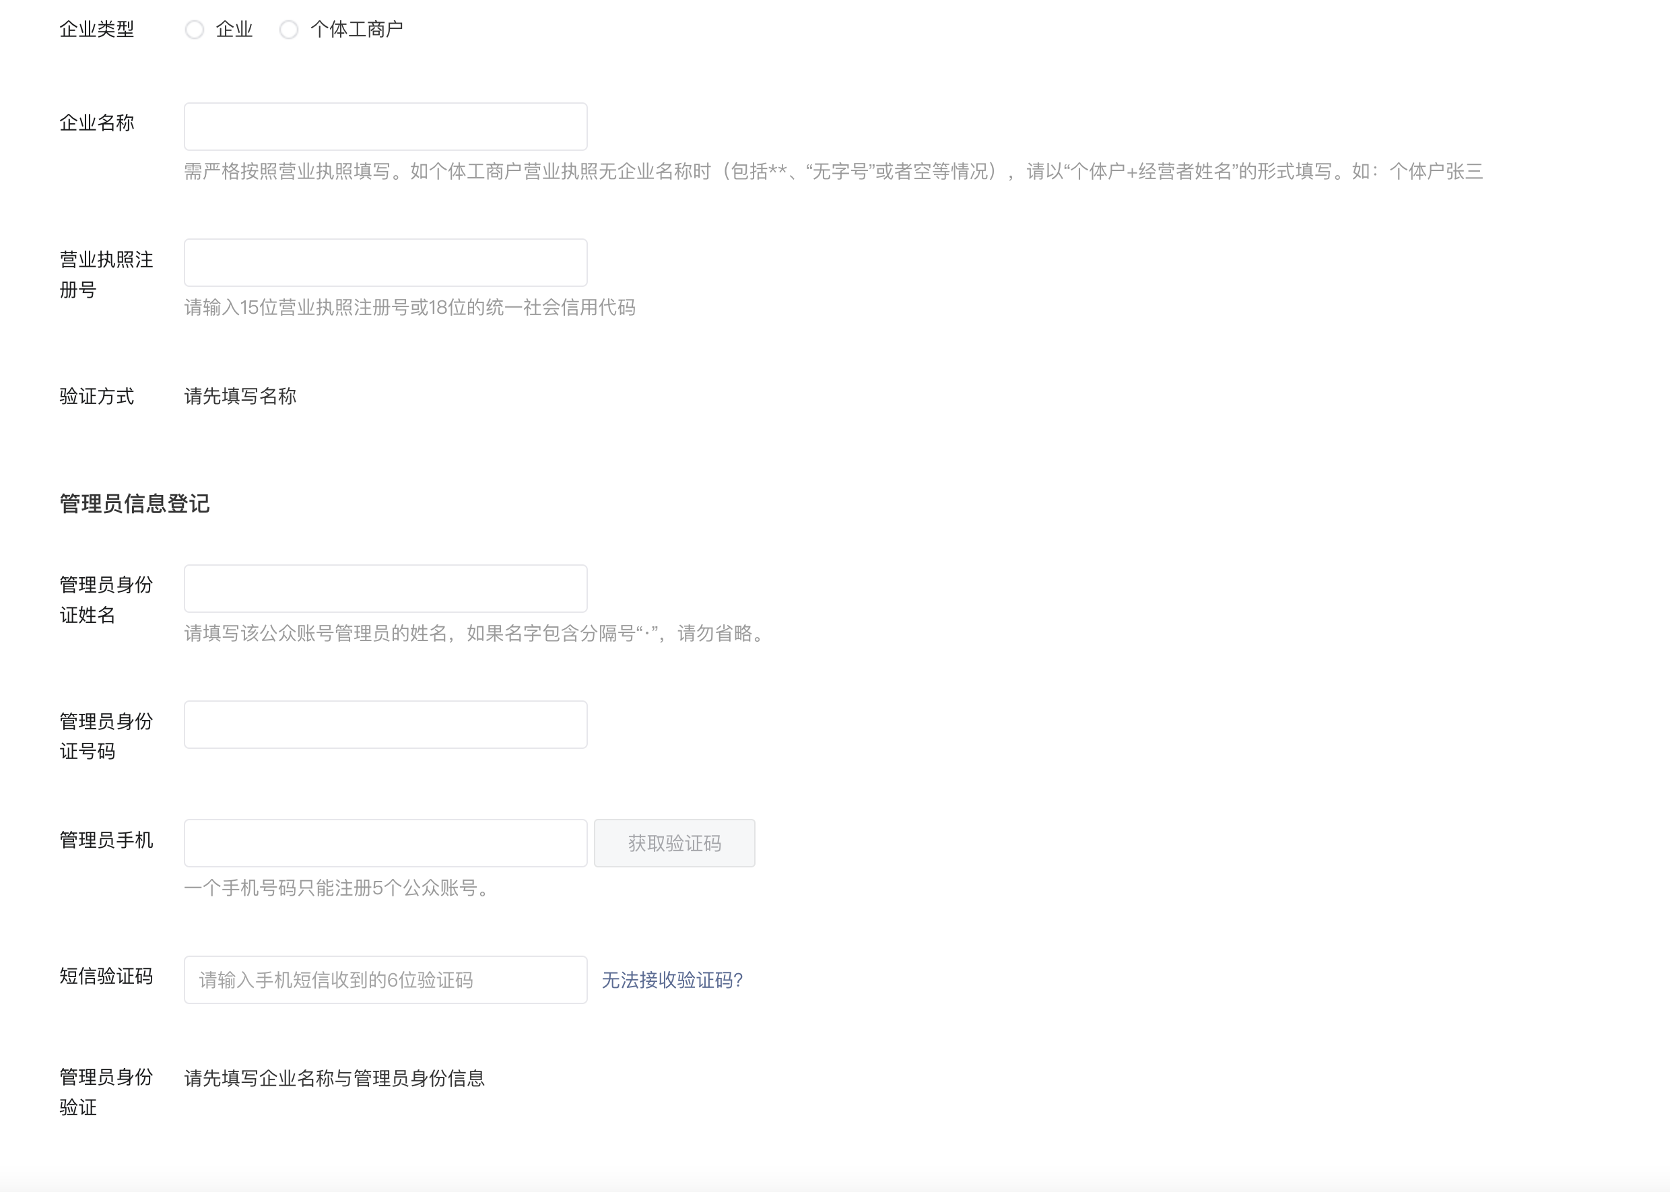Click the 短信验证码 field label
The width and height of the screenshot is (1670, 1192).
point(106,976)
